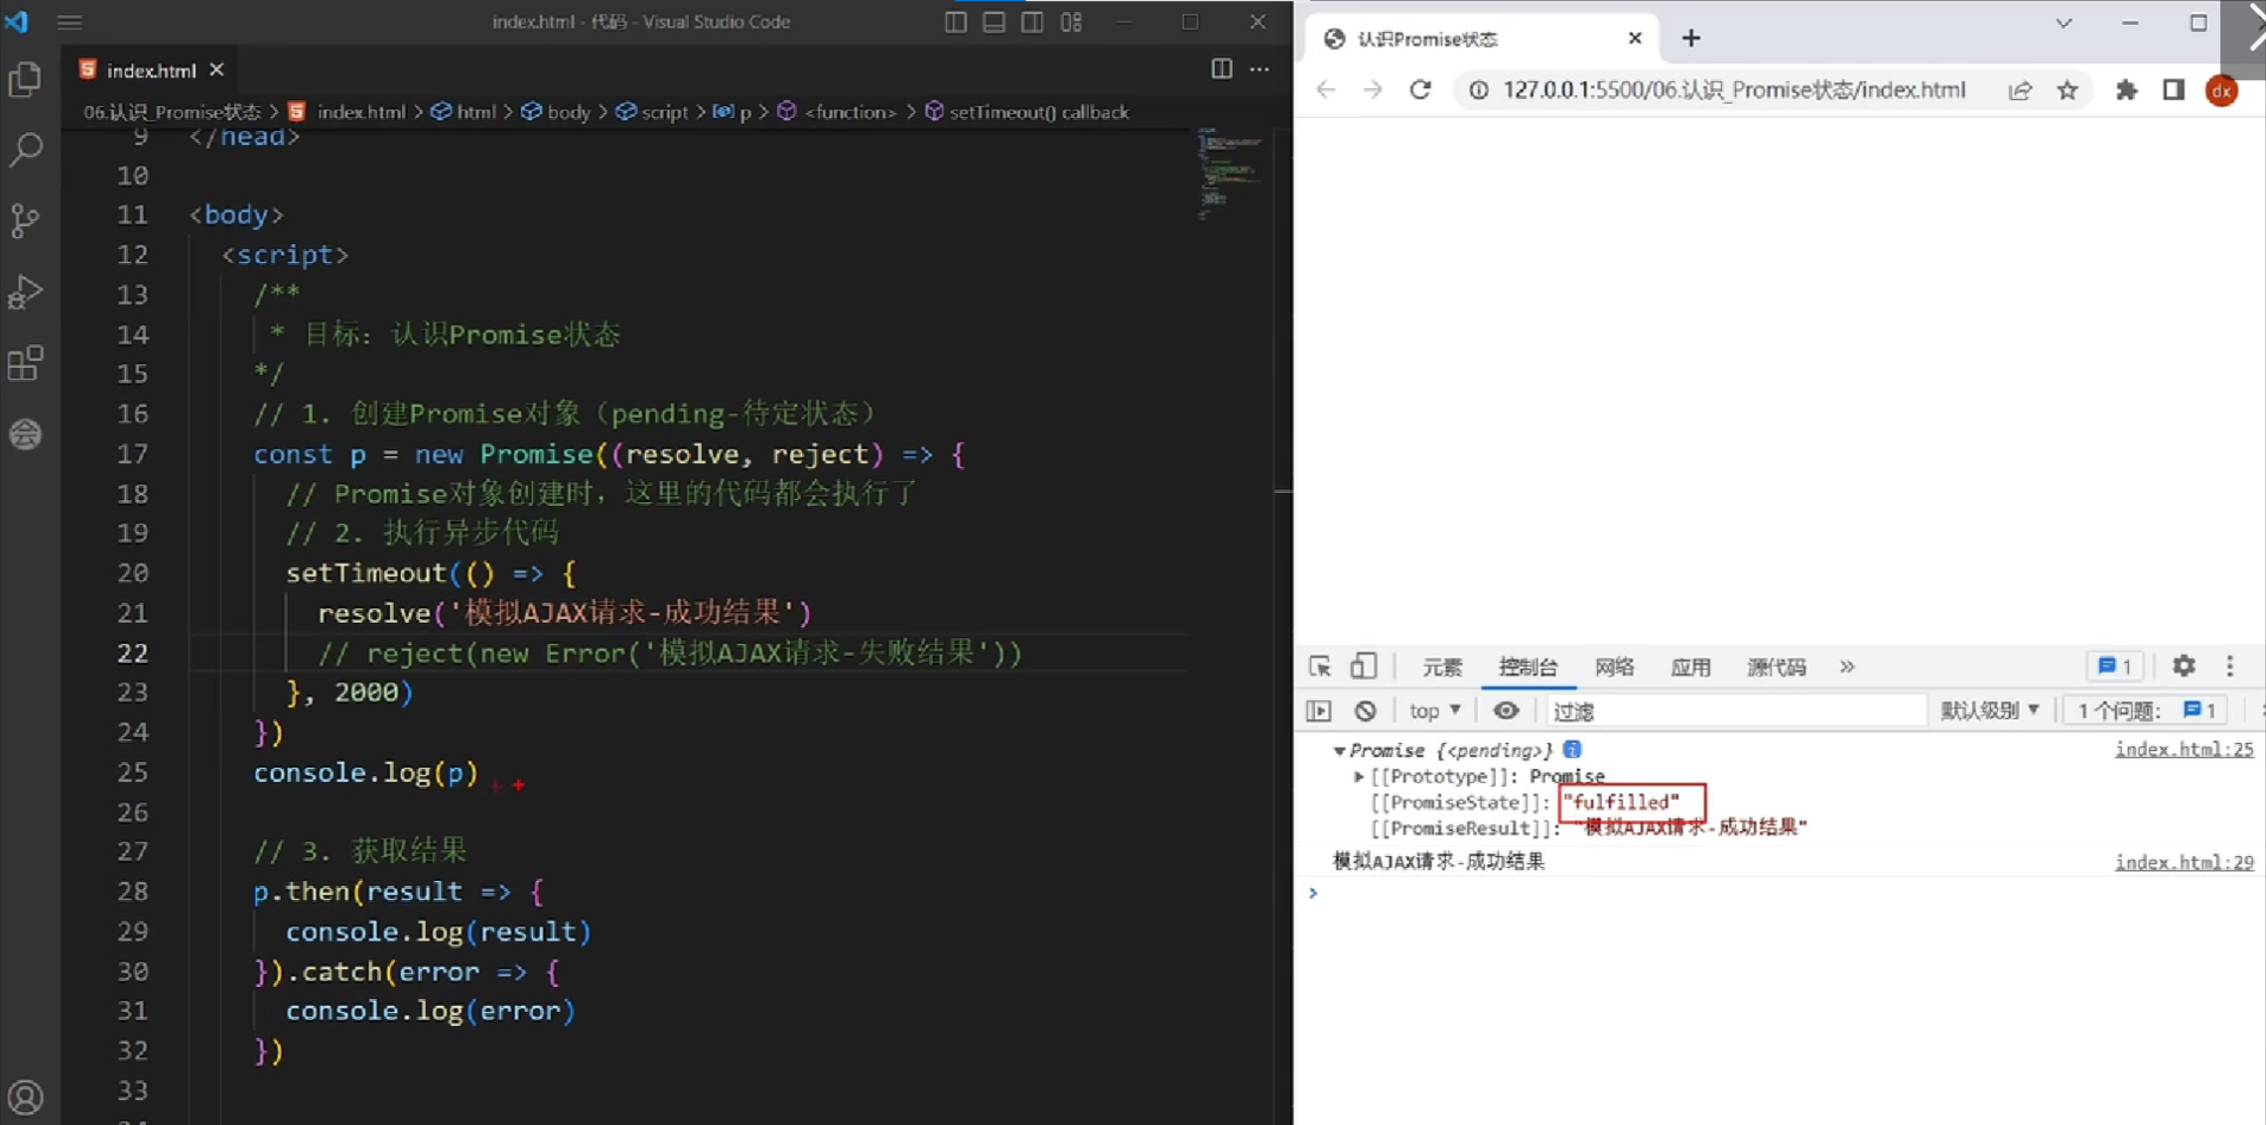Viewport: 2266px width, 1125px height.
Task: Open the Explorer sidebar in VS Code
Action: [x=25, y=79]
